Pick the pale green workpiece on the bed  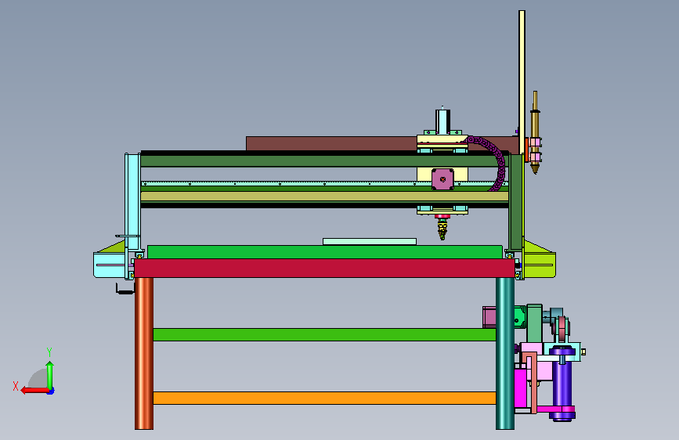pos(370,242)
